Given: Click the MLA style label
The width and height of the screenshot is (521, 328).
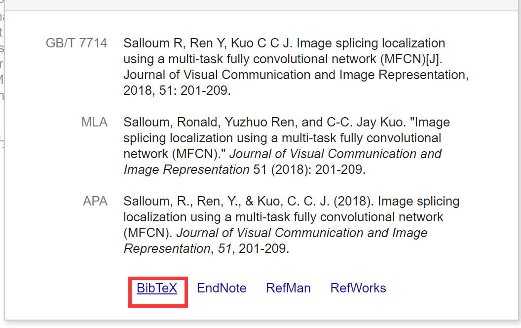Looking at the screenshot, I should pos(94,122).
